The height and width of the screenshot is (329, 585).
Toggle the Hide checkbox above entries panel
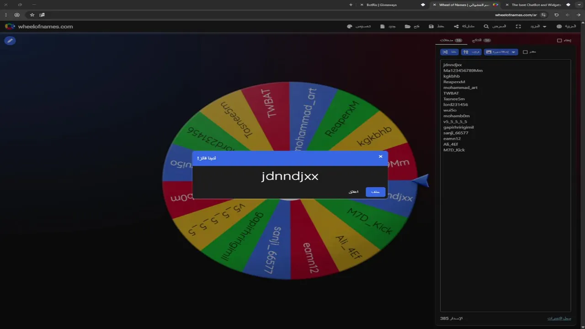pos(559,40)
